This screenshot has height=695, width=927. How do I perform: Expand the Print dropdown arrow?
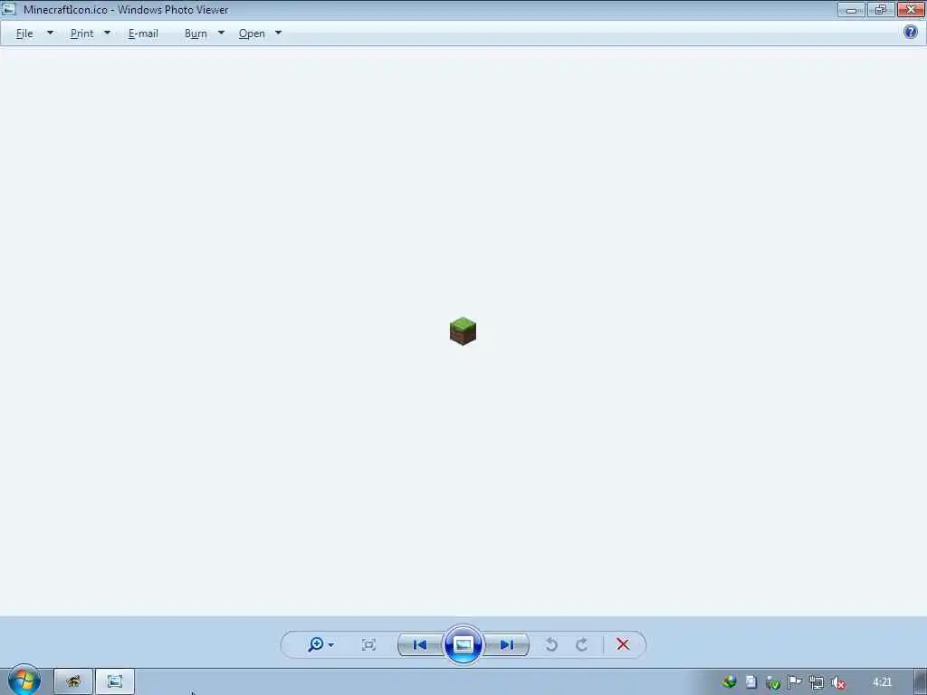click(107, 33)
